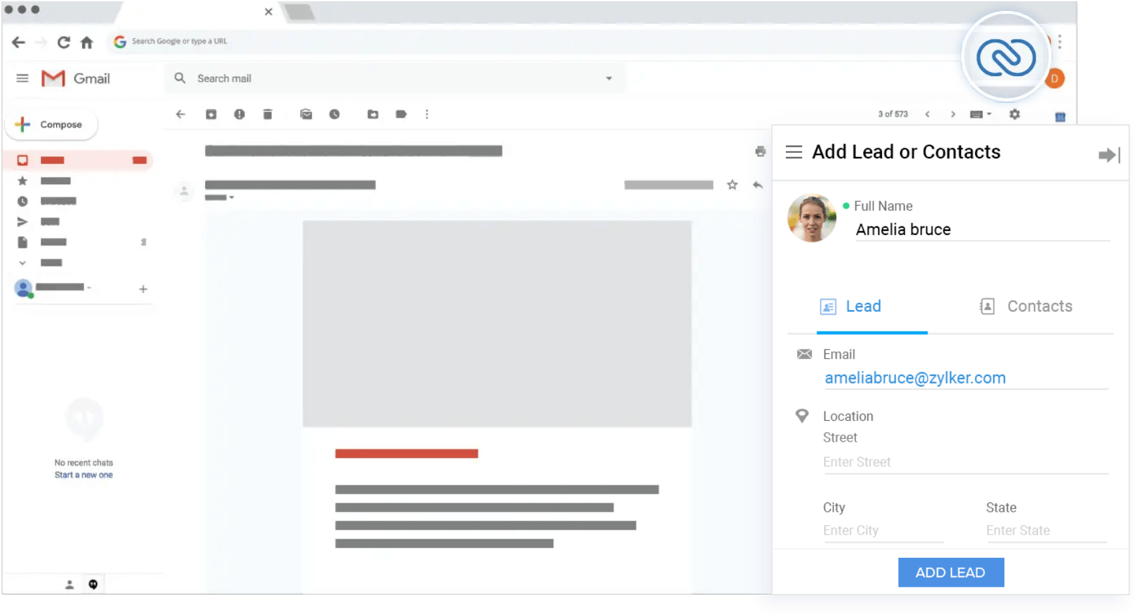The image size is (1136, 616).
Task: Open Gmail settings gear
Action: pyautogui.click(x=1014, y=114)
